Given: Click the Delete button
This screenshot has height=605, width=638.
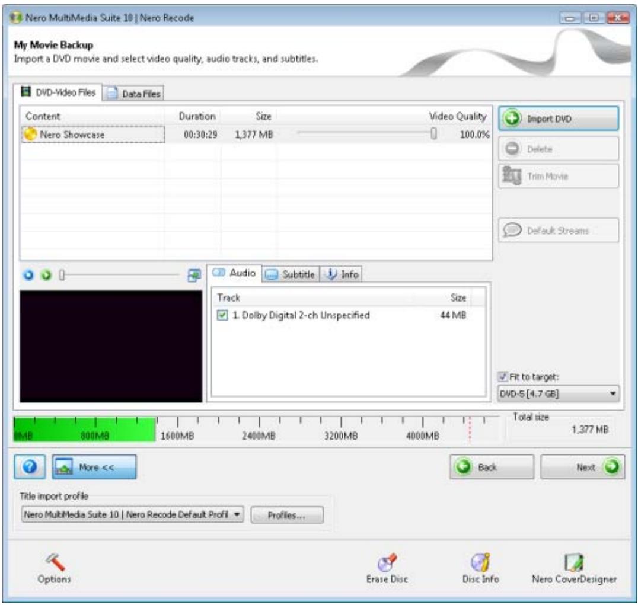Looking at the screenshot, I should point(559,149).
